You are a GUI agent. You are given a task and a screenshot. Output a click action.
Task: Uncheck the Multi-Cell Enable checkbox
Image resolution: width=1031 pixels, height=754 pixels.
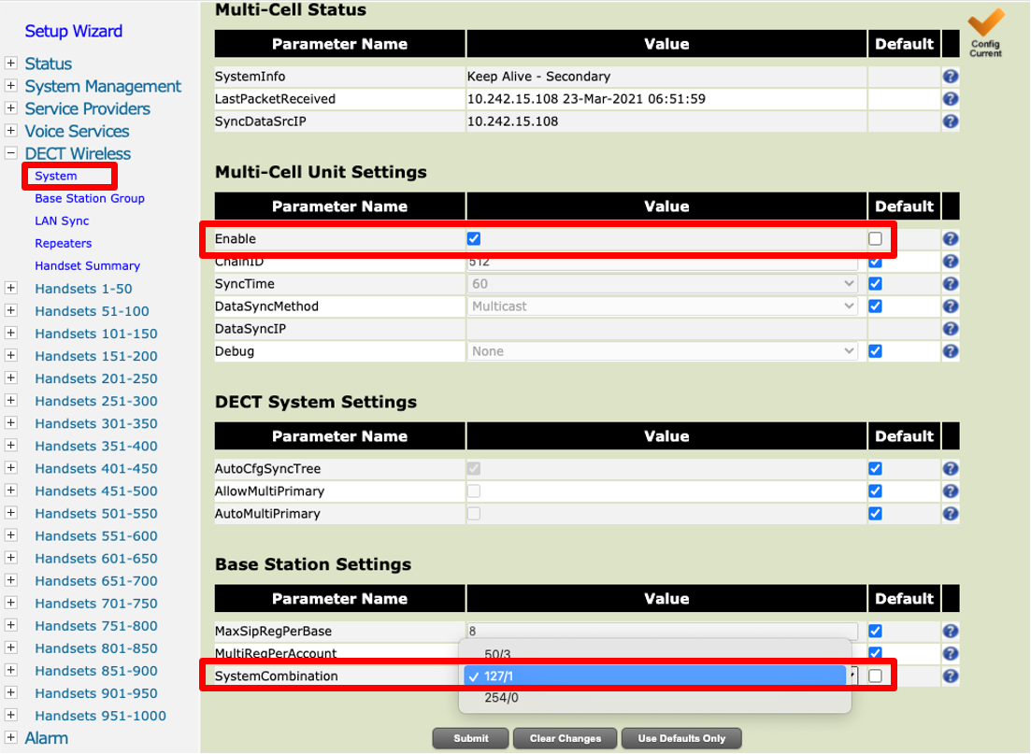[x=474, y=238]
